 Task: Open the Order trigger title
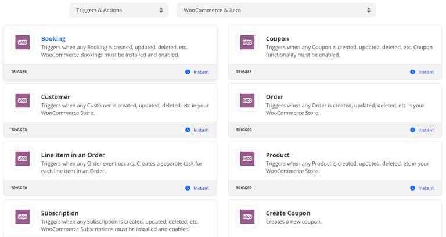click(275, 97)
